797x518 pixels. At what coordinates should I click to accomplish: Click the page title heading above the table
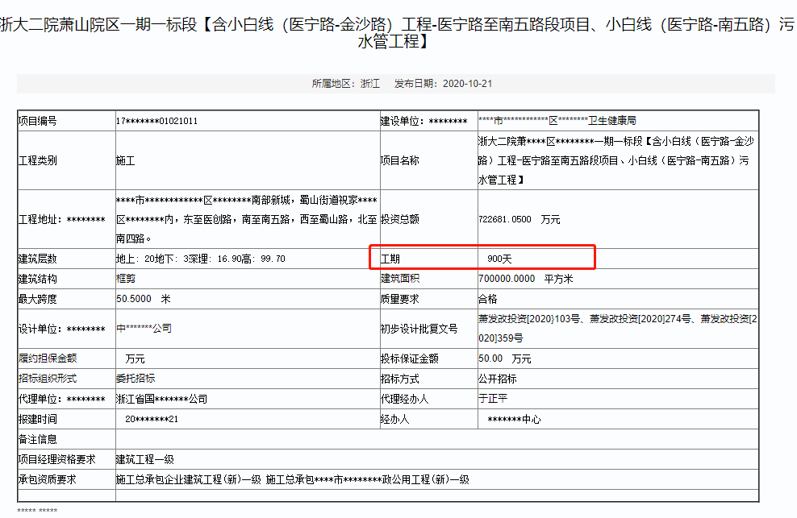[398, 32]
